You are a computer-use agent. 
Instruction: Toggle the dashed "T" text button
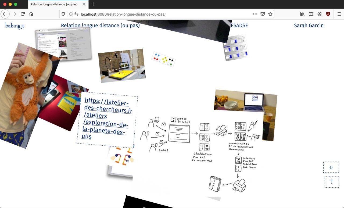[x=332, y=182]
